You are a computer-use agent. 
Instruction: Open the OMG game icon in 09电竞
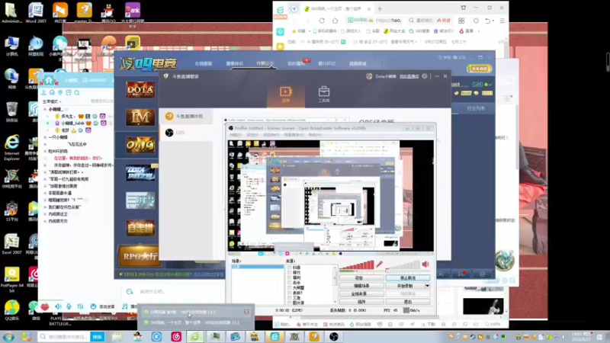tap(140, 145)
